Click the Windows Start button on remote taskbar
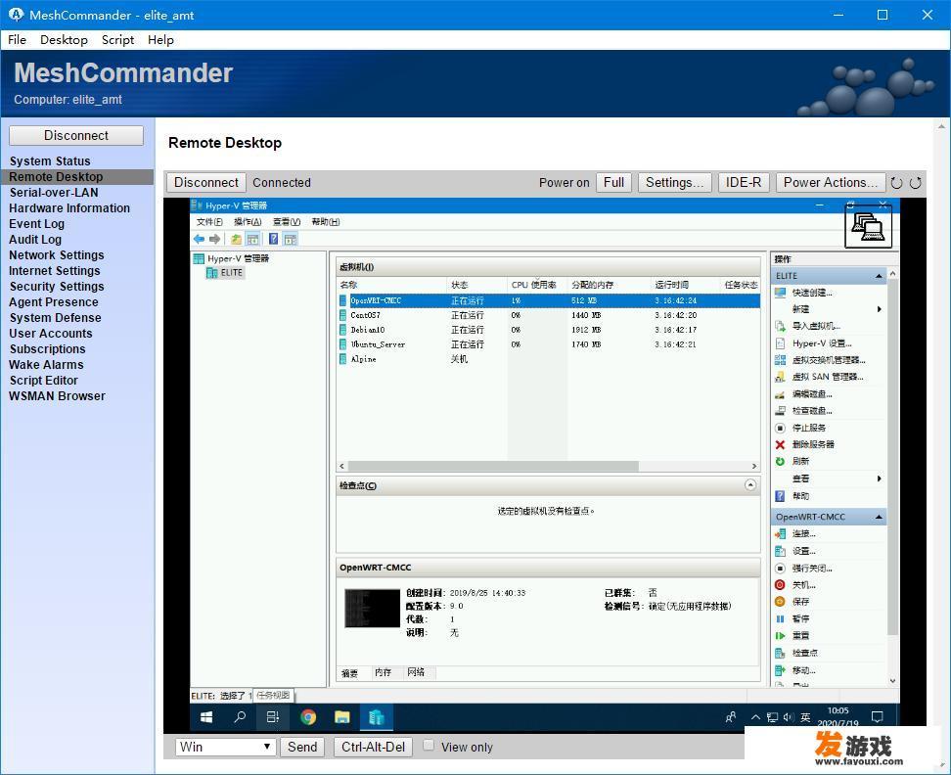Image resolution: width=951 pixels, height=775 pixels. (206, 717)
